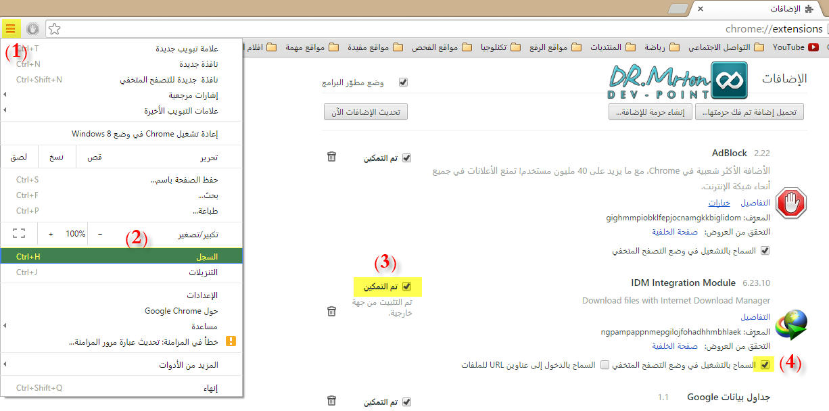Open a new tab with the tab-strip button
Viewport: 829px width, 411px height.
tap(678, 9)
